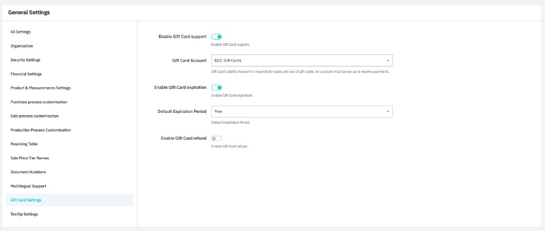Select Production Process Customisation
Viewport: 545px width, 231px height.
[41, 130]
